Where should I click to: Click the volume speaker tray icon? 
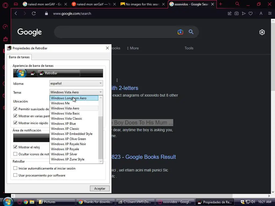tap(253, 202)
